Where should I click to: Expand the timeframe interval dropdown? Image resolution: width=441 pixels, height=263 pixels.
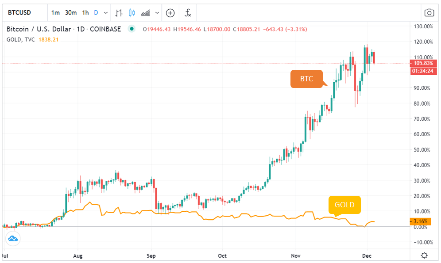tap(106, 13)
